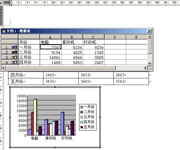Click 5665 cell in the document table
The image size is (180, 150).
(96, 81)
